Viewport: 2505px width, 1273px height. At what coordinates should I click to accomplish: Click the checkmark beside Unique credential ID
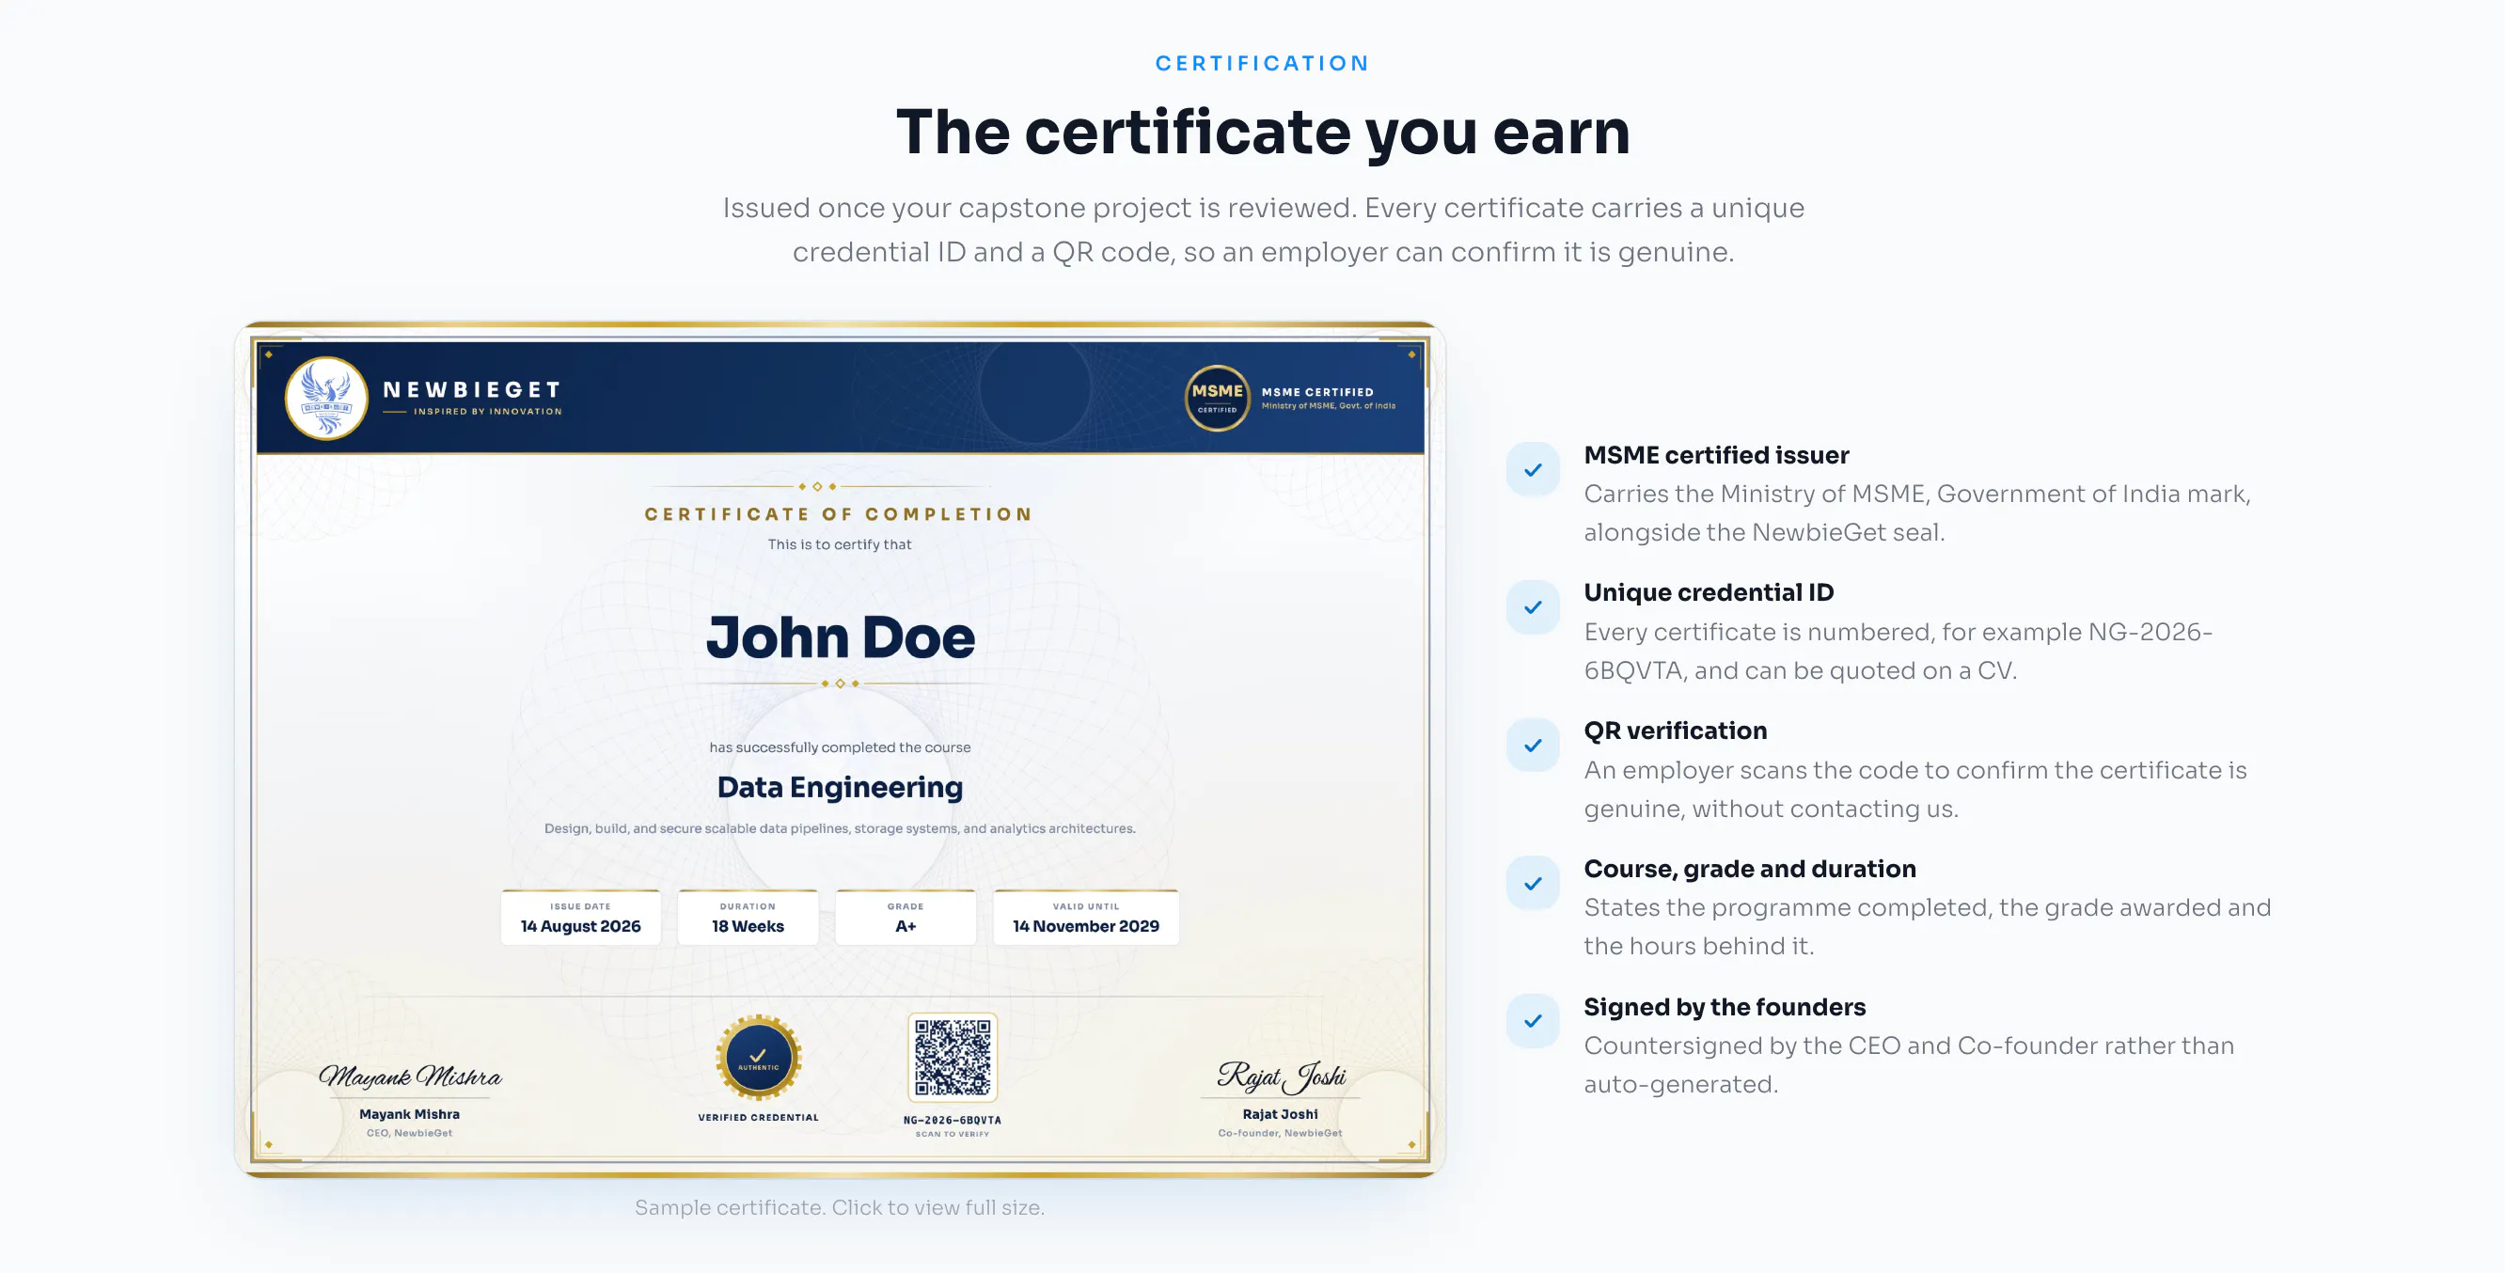pyautogui.click(x=1533, y=607)
